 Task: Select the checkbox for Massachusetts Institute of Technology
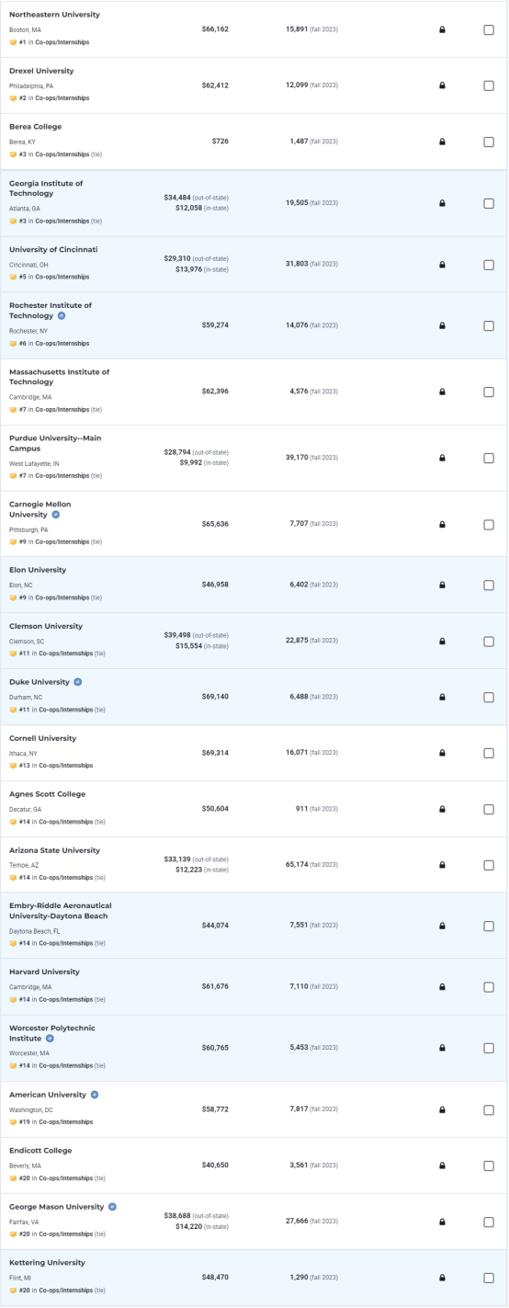489,392
